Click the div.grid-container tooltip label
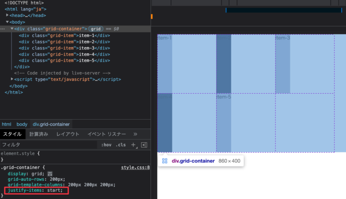Screen dimensions: 346x199 pyautogui.click(x=193, y=161)
